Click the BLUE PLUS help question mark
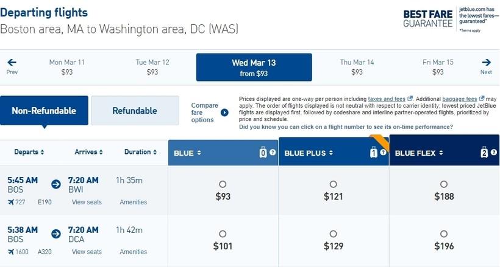The width and height of the screenshot is (500, 267). 384,153
